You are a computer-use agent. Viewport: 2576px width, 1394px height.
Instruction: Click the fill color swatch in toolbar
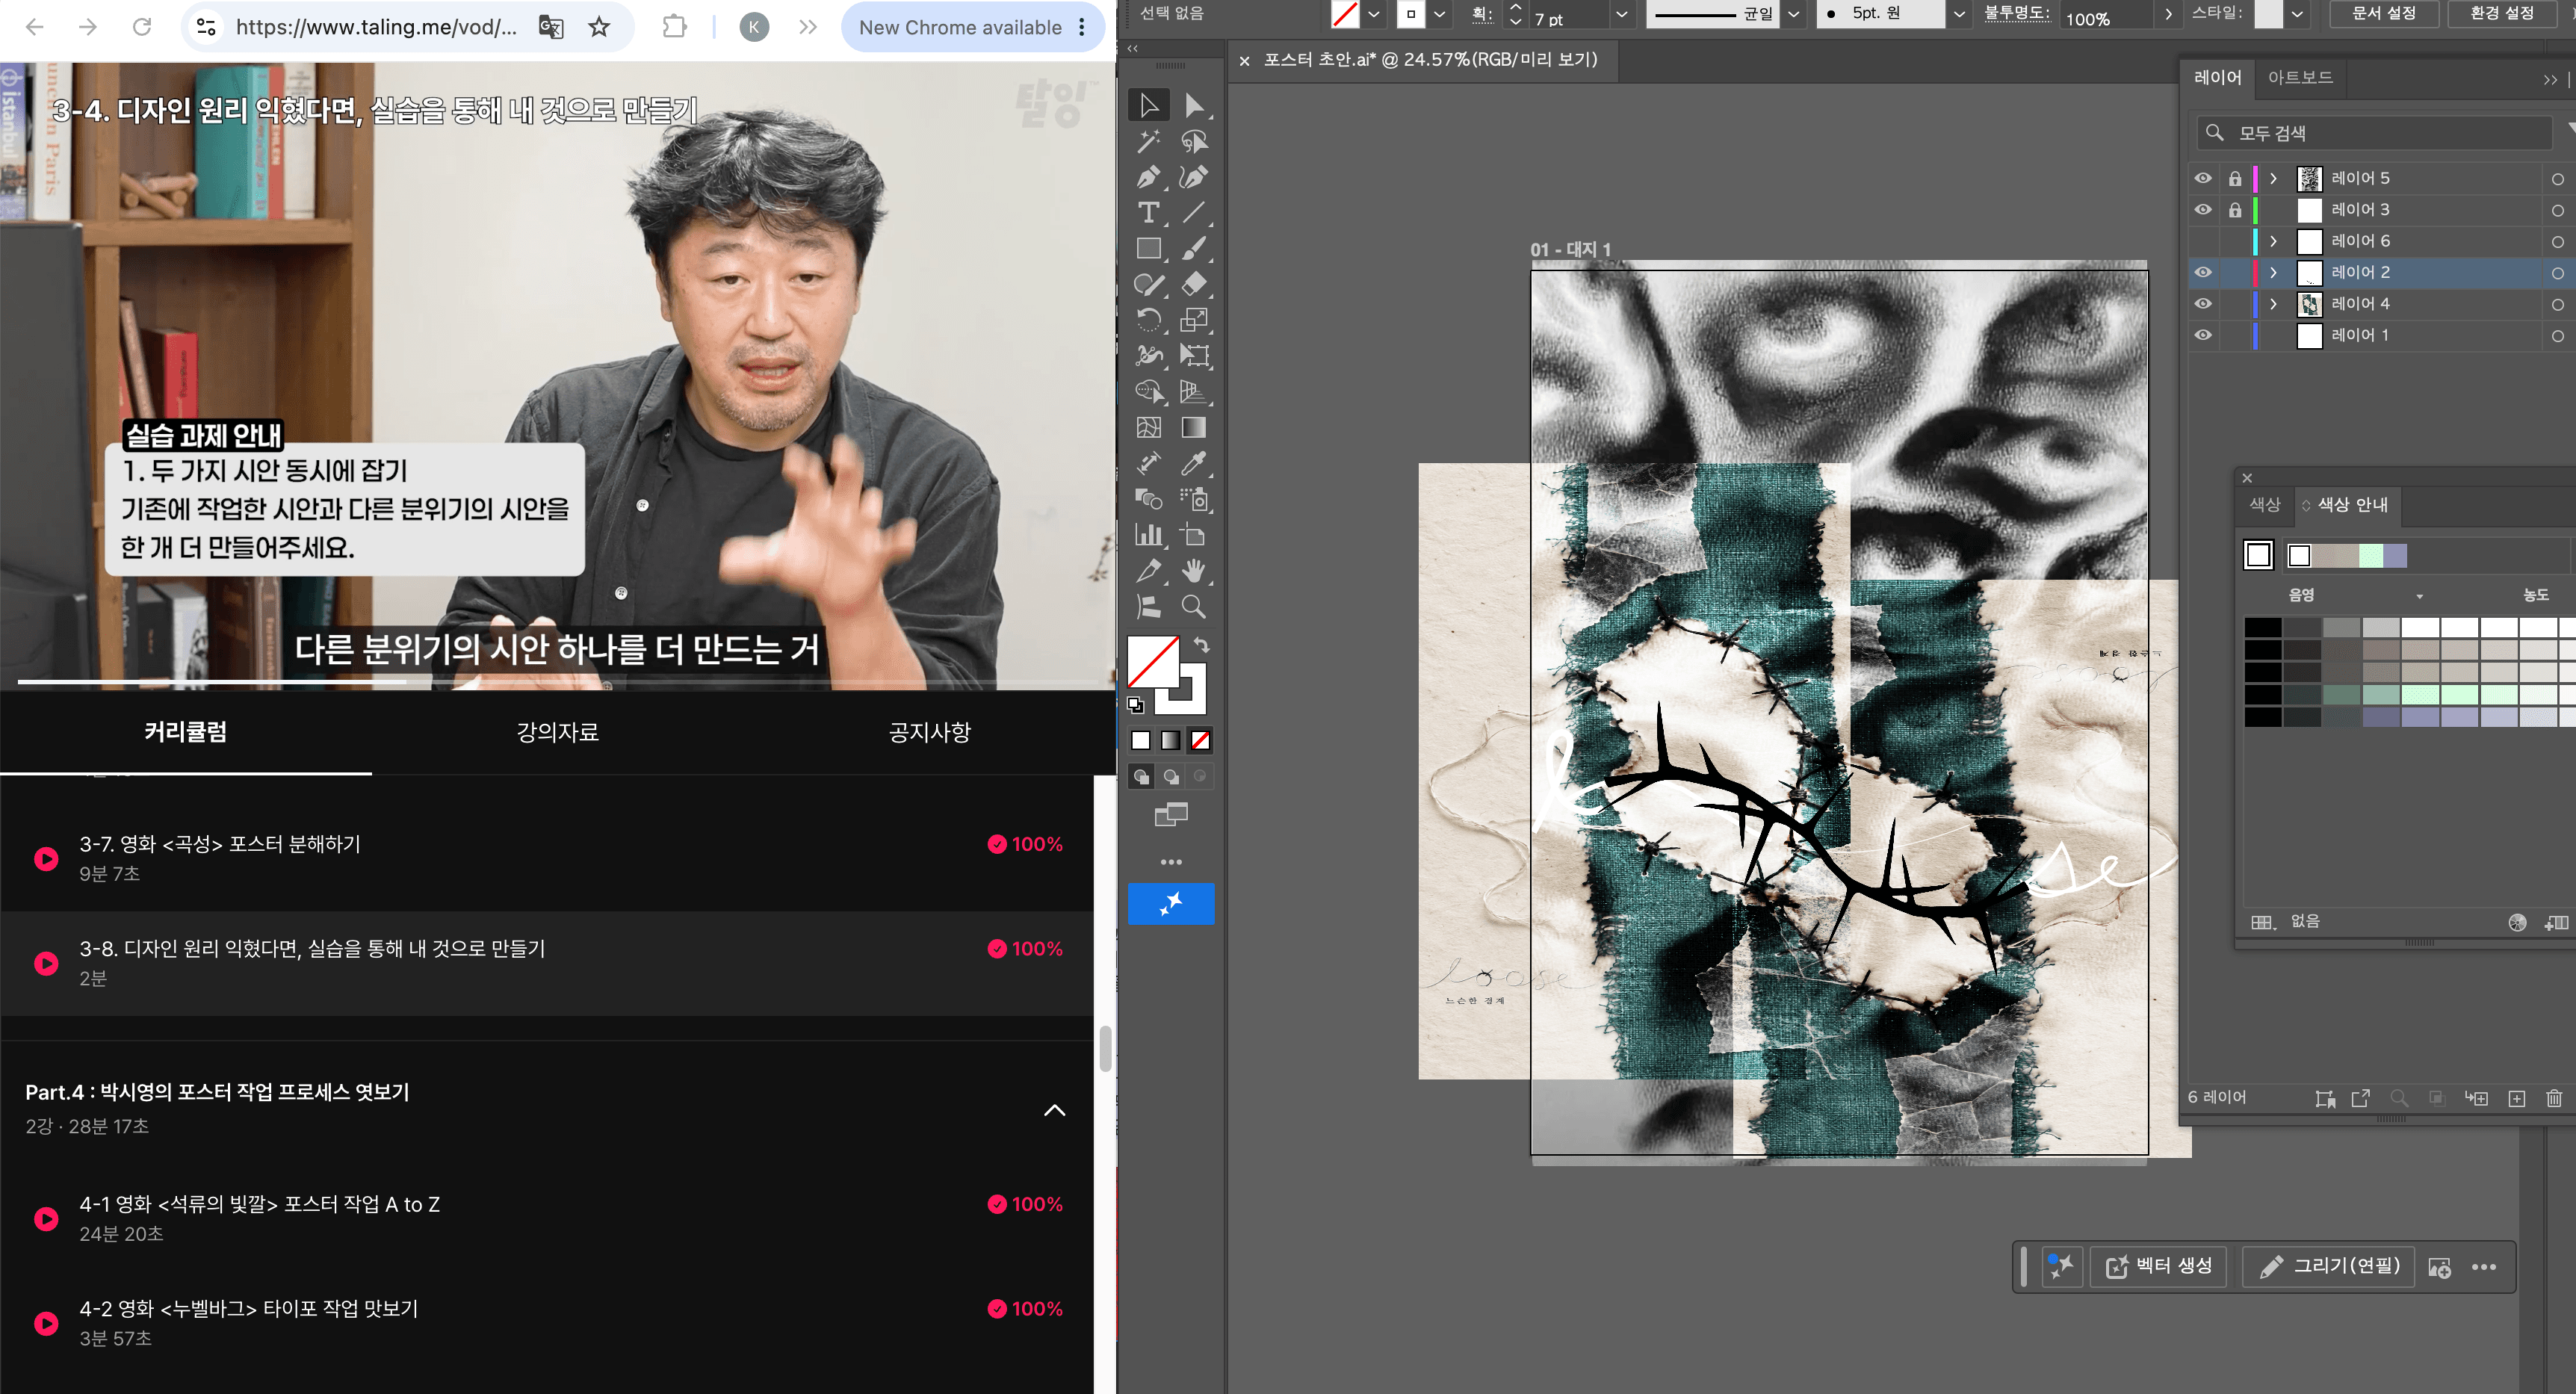tap(1153, 661)
